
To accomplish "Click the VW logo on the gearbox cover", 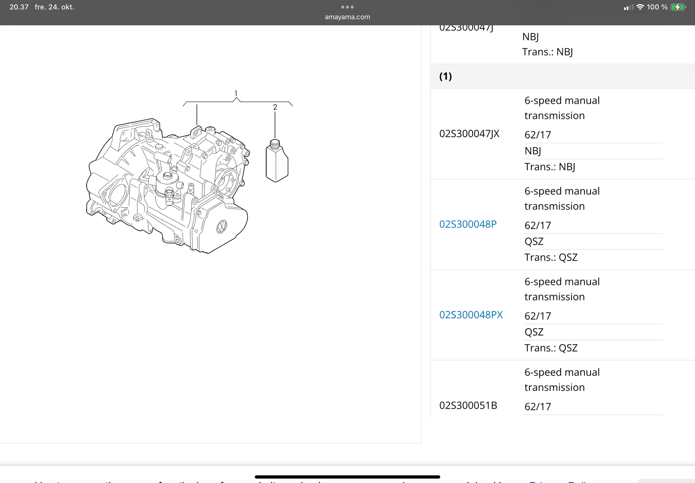I will click(221, 226).
